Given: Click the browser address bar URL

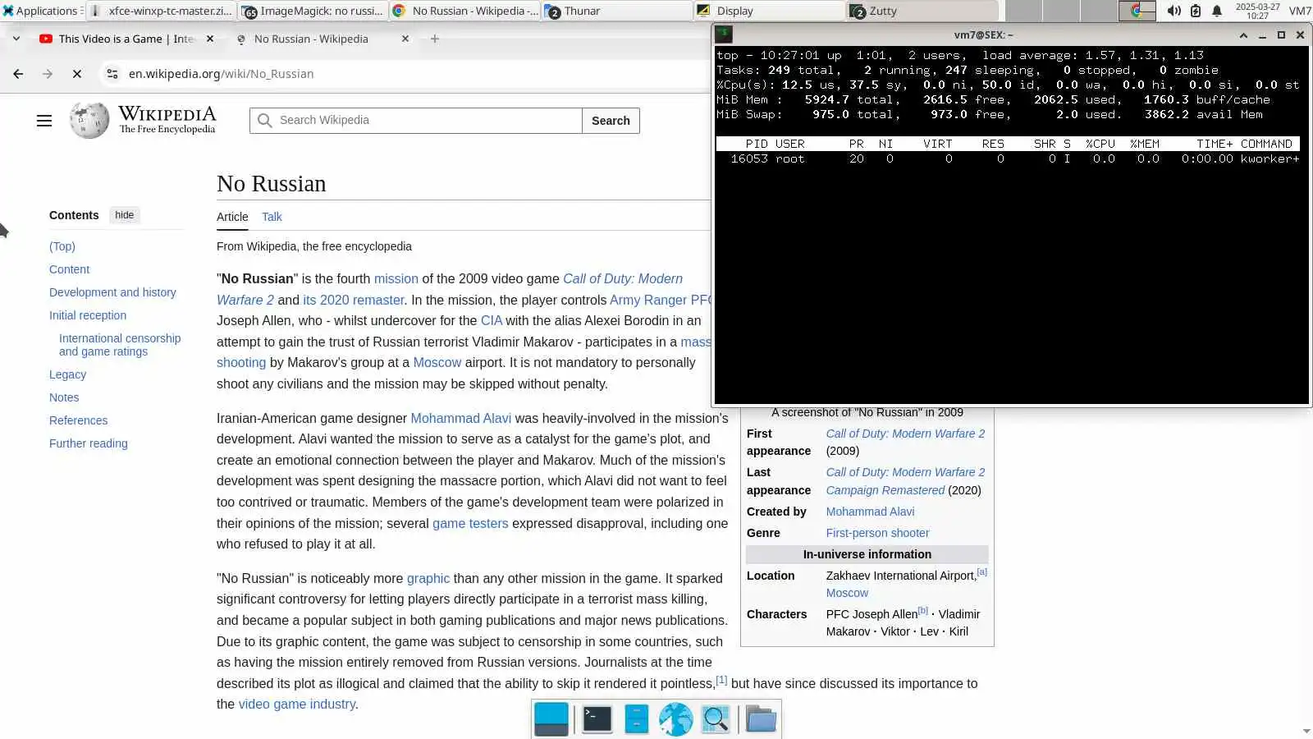Looking at the screenshot, I should click(221, 74).
